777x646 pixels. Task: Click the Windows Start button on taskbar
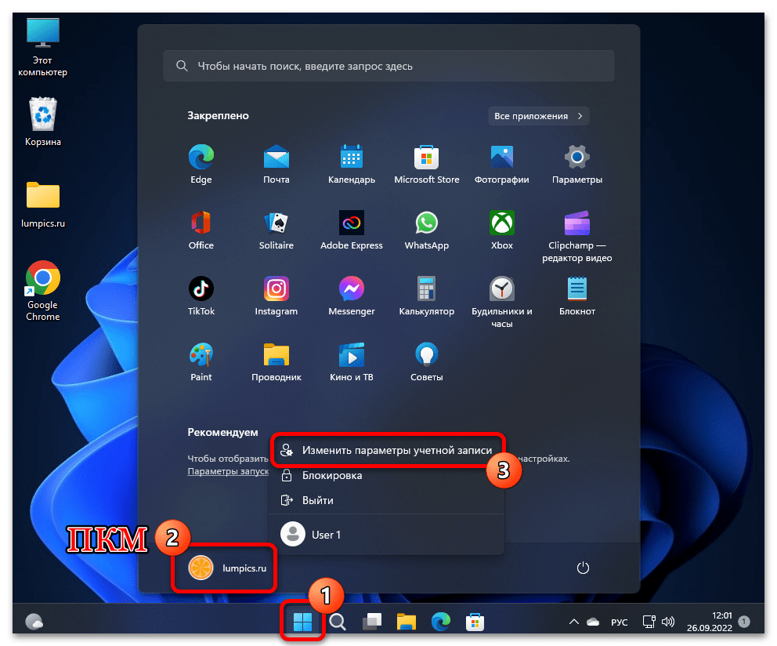point(302,621)
